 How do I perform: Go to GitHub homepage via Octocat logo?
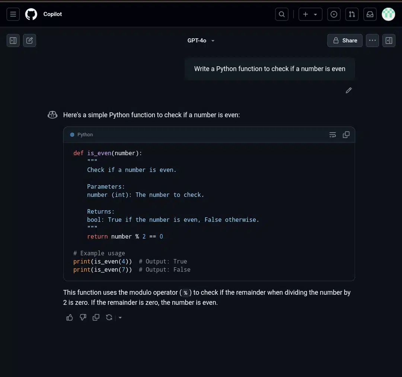pos(31,14)
